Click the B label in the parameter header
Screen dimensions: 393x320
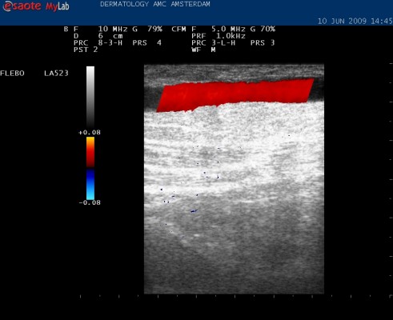tap(66, 29)
